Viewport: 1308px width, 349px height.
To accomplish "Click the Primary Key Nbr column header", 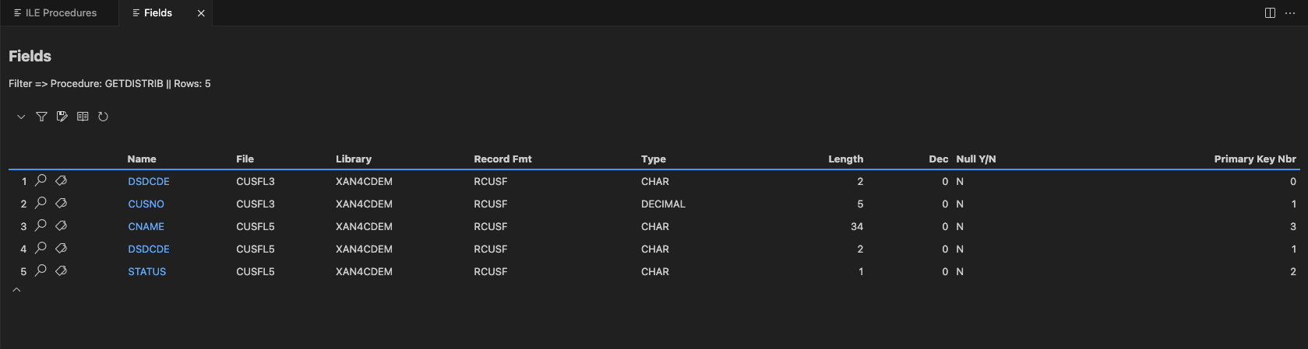I will point(1254,159).
